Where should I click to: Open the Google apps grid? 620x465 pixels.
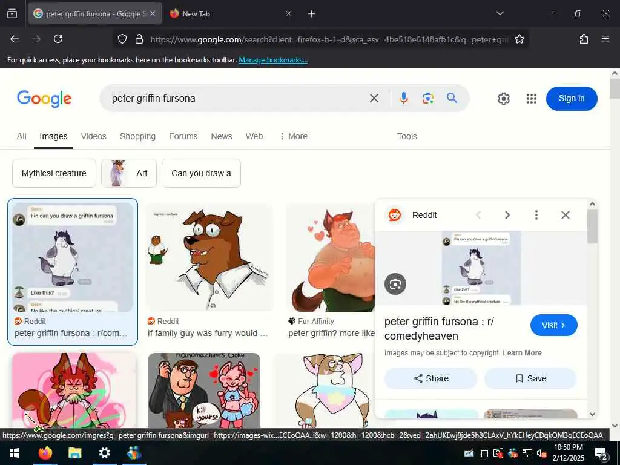(x=532, y=99)
